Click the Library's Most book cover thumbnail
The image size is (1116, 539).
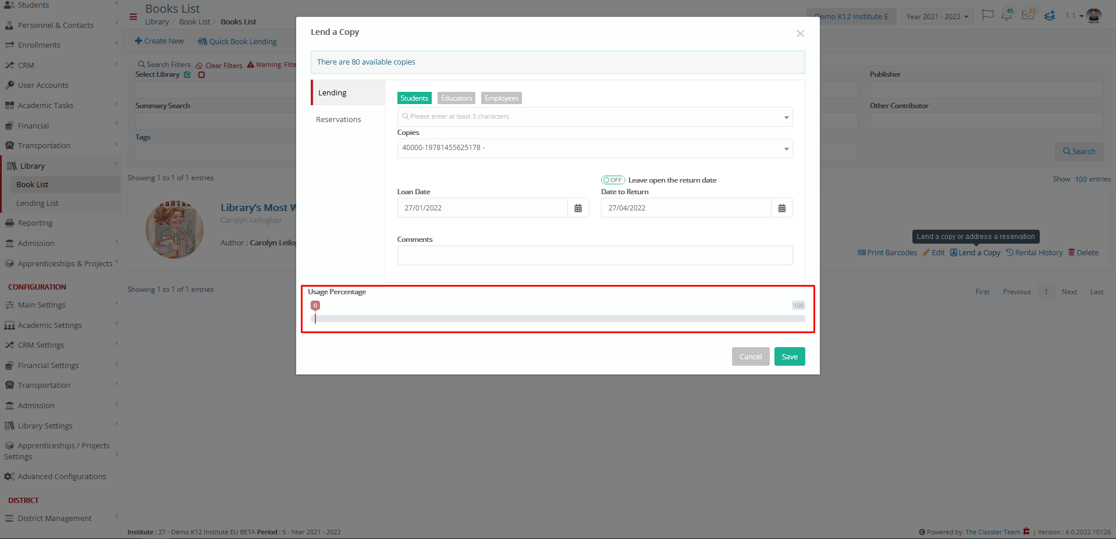coord(175,230)
